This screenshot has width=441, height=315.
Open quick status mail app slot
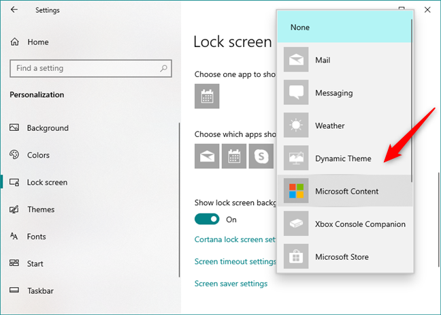(207, 156)
